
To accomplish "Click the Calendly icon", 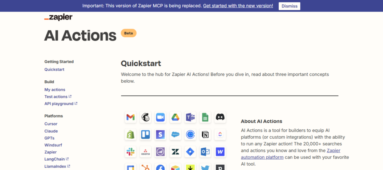I will 190,135.
